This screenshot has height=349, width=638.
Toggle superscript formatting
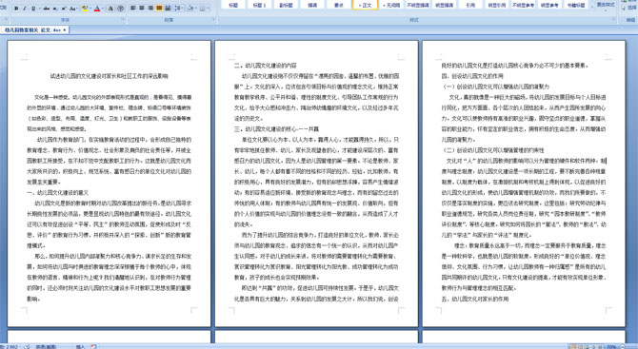64,9
